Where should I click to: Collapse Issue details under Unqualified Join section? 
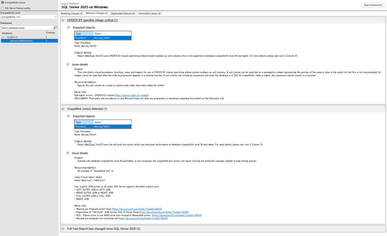click(68, 153)
